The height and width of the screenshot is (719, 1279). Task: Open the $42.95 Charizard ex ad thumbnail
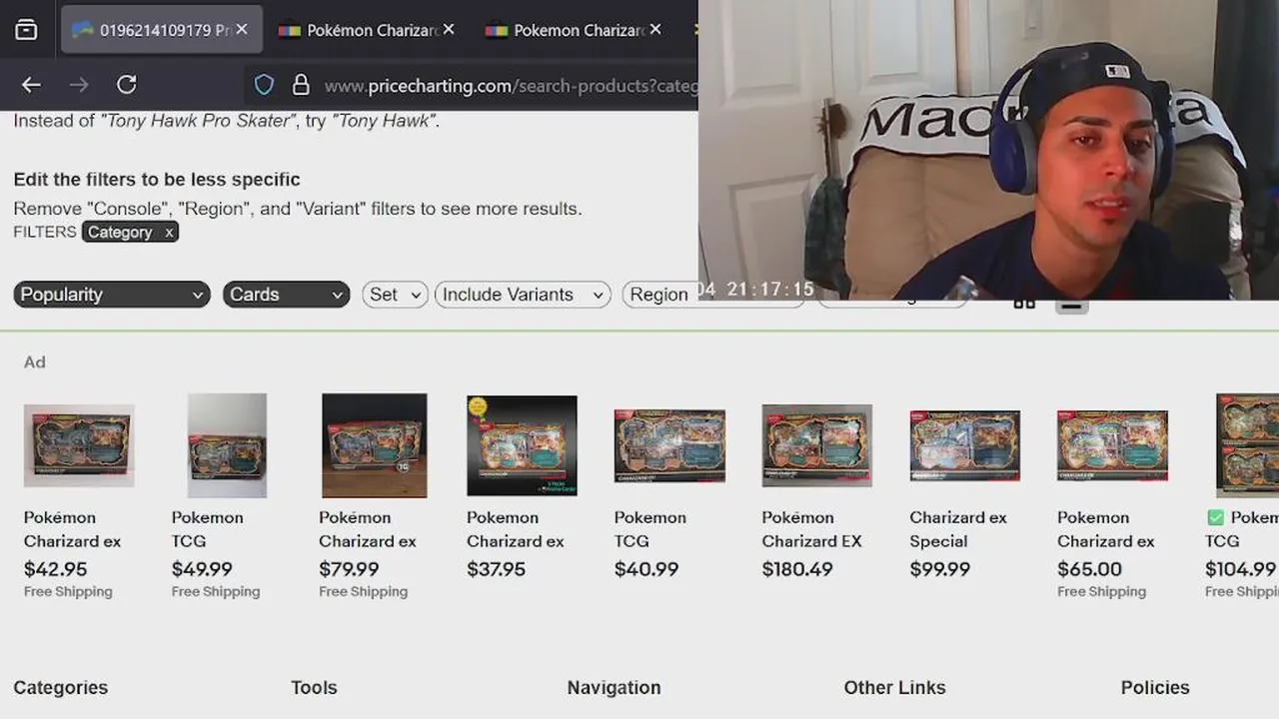79,445
